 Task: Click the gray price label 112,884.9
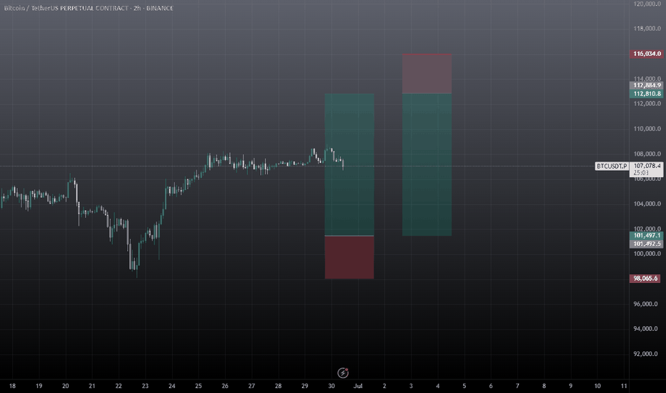point(647,86)
